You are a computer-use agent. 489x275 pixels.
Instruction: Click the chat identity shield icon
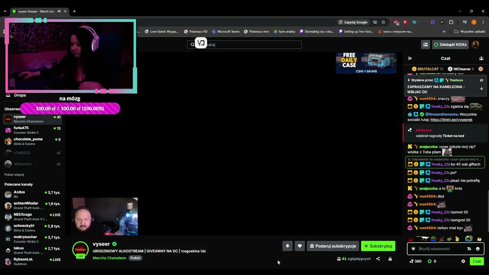coord(413,249)
